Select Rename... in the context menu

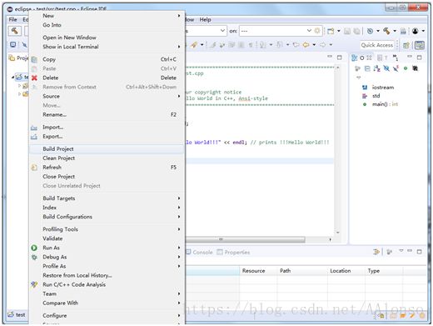(x=107, y=114)
